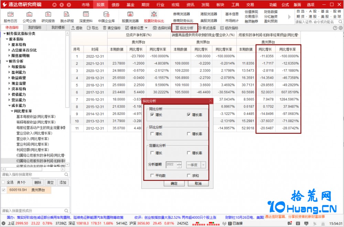This screenshot has height=227, width=344.
Task: Collapse the 成长能力 tree node
Action: pyautogui.click(x=9, y=105)
